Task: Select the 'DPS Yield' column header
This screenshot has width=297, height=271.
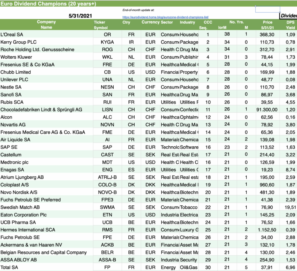Action: 290,25
